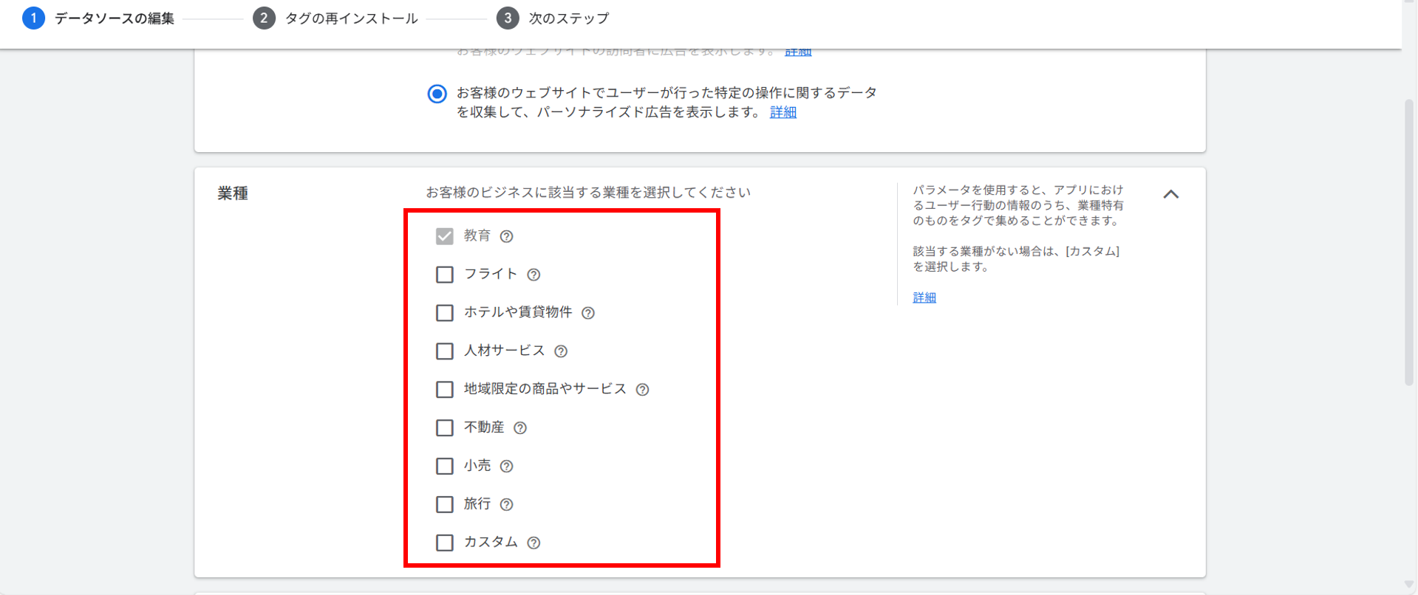Open help icon next to 教育

coord(506,236)
